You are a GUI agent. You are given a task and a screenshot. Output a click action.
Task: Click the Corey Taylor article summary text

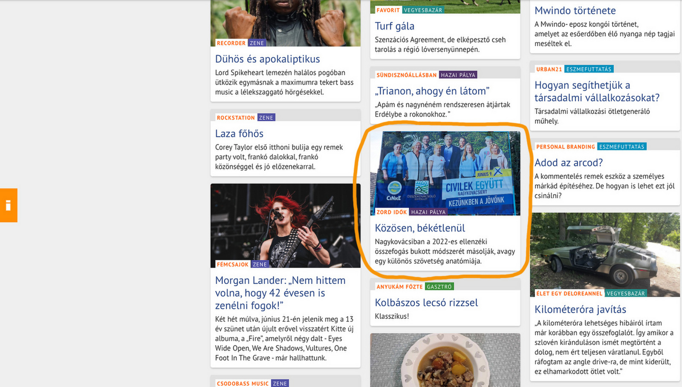coord(279,157)
